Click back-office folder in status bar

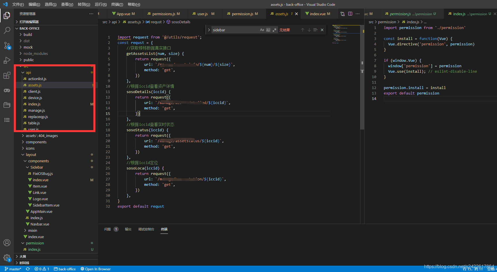pos(65,269)
